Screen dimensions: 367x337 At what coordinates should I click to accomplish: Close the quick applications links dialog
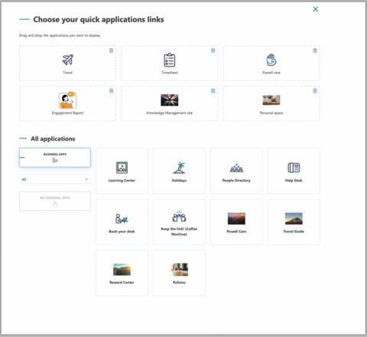click(x=315, y=9)
